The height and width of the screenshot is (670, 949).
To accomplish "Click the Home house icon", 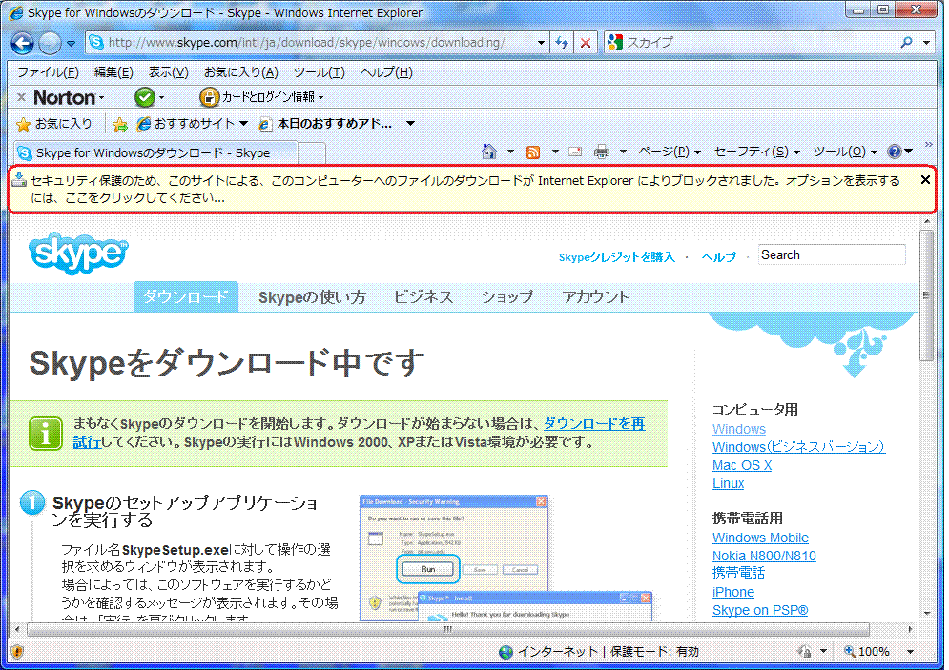I will pyautogui.click(x=489, y=152).
